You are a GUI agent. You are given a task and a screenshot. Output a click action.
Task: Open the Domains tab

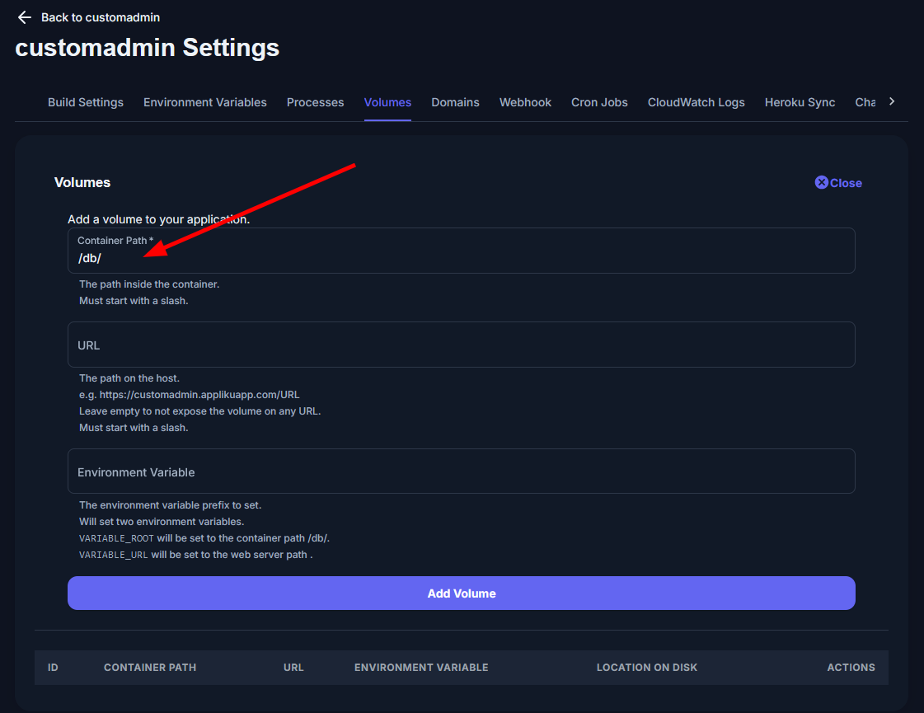click(455, 102)
